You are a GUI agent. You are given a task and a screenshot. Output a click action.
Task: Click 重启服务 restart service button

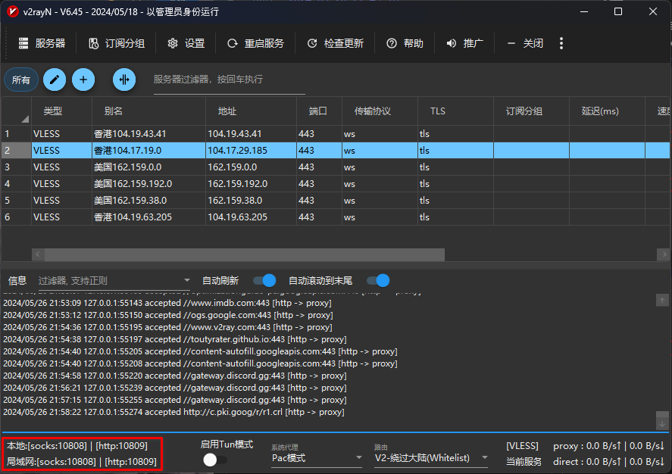pyautogui.click(x=255, y=43)
